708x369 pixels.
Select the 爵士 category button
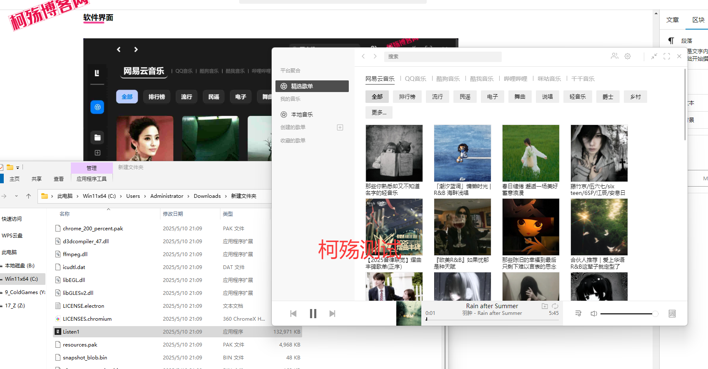coord(608,97)
